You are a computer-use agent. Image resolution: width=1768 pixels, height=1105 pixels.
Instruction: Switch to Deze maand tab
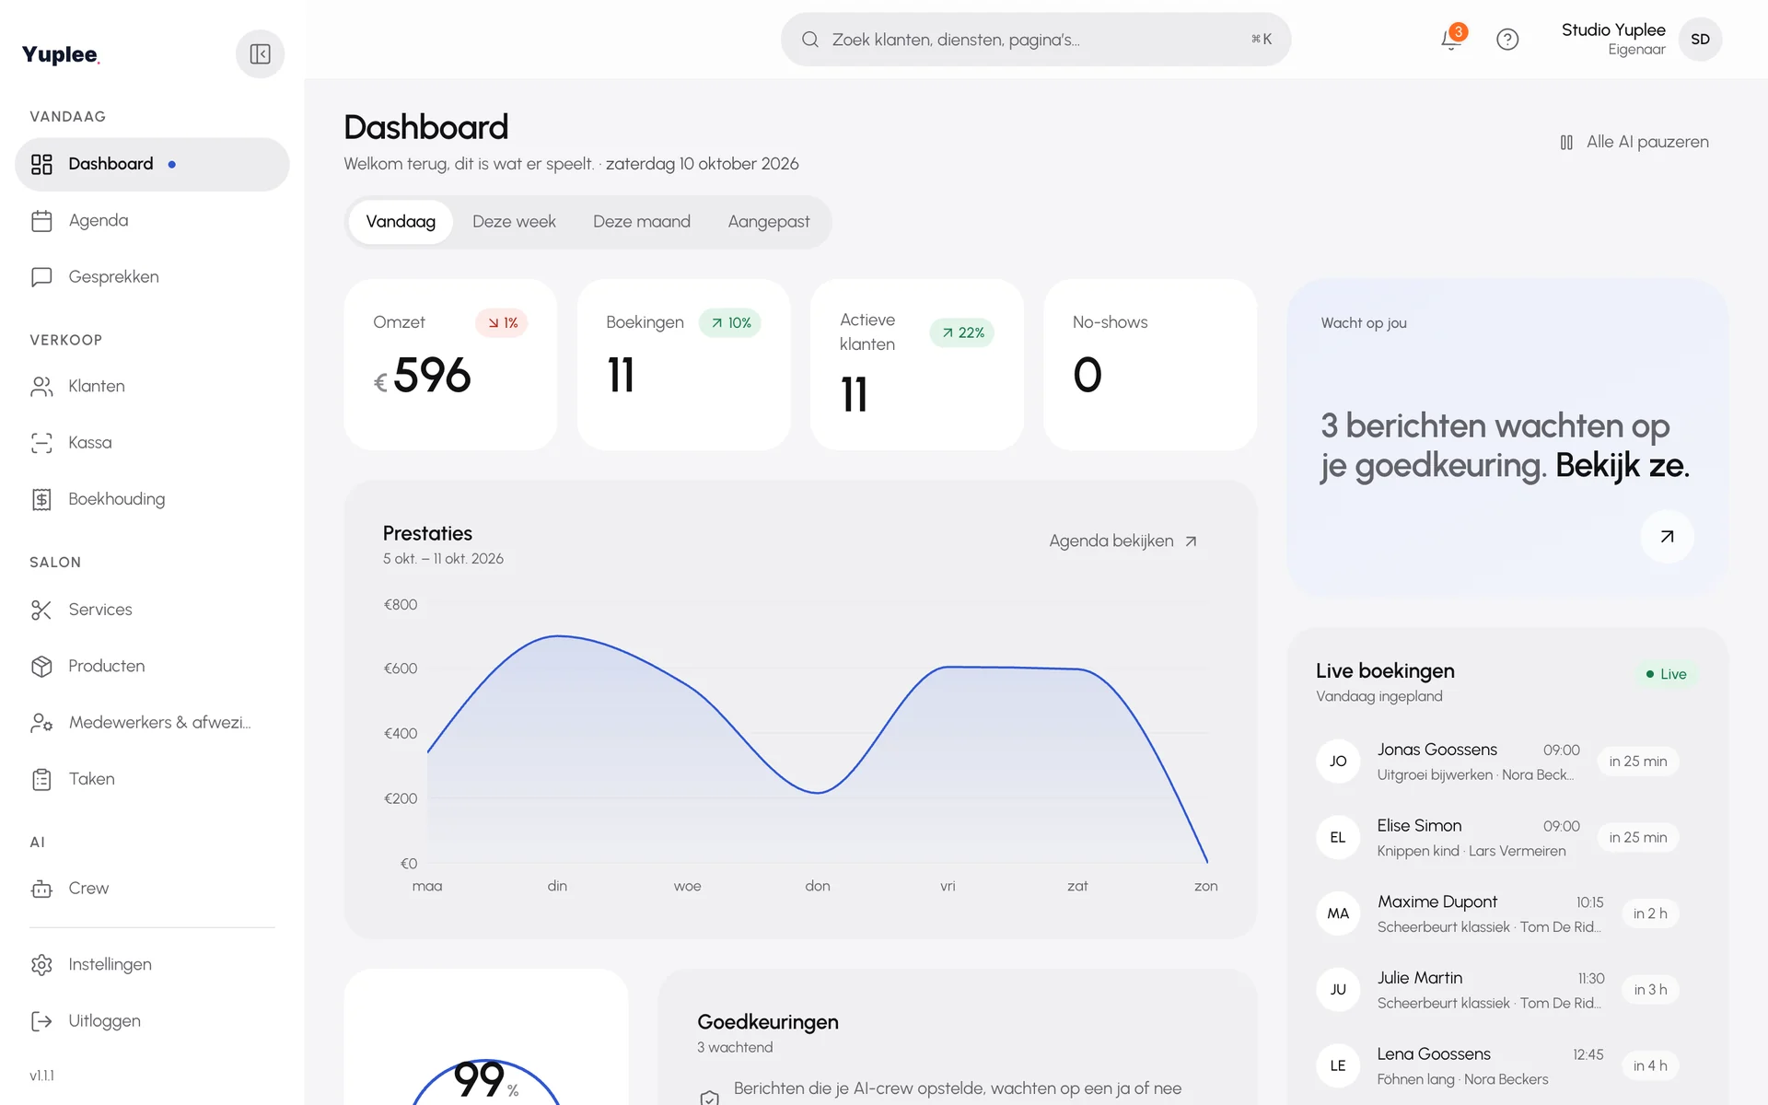642,222
